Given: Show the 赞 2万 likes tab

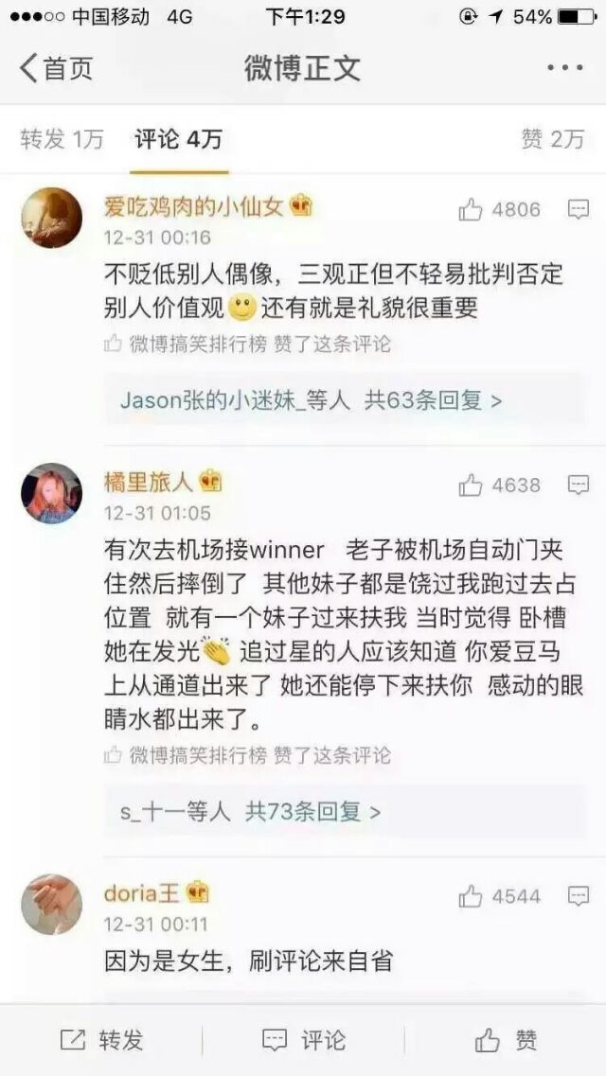Looking at the screenshot, I should click(x=553, y=140).
